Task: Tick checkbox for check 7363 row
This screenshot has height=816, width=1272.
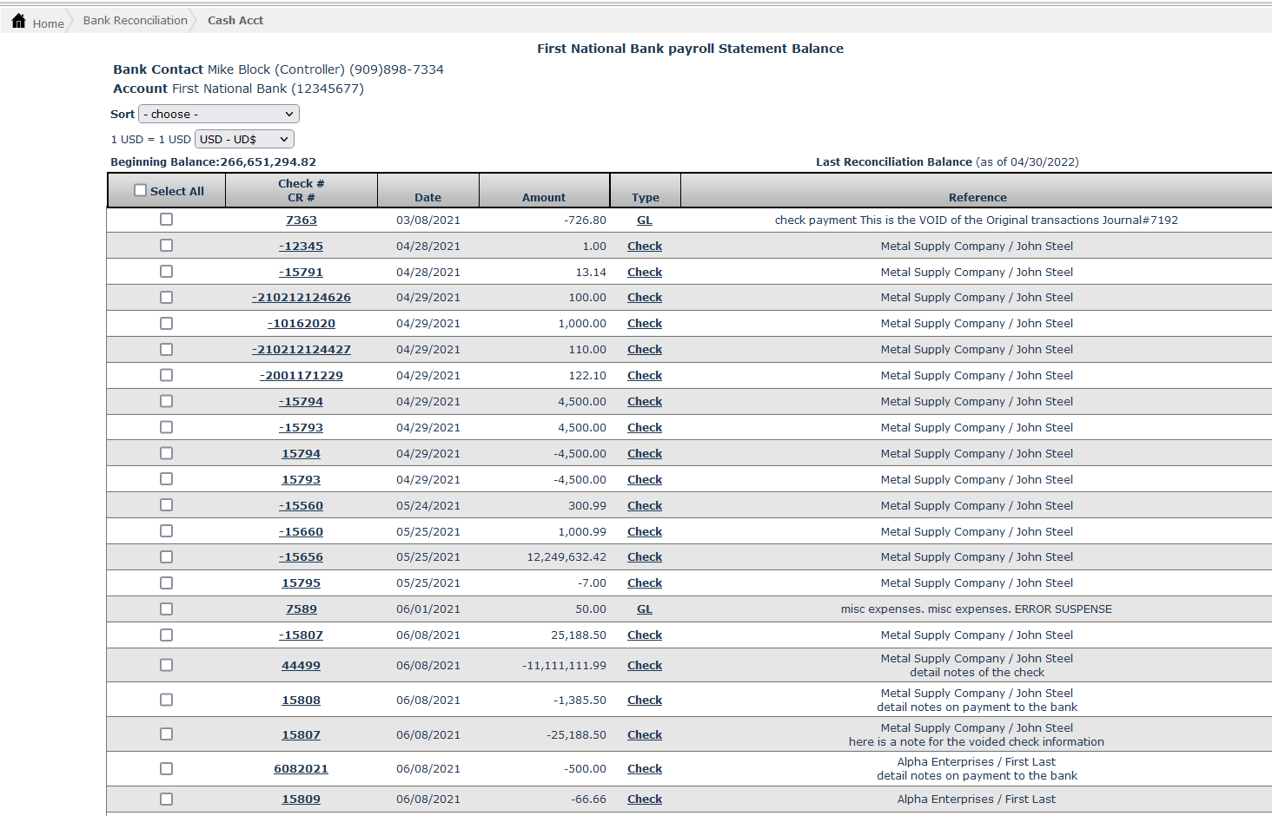Action: pyautogui.click(x=166, y=220)
